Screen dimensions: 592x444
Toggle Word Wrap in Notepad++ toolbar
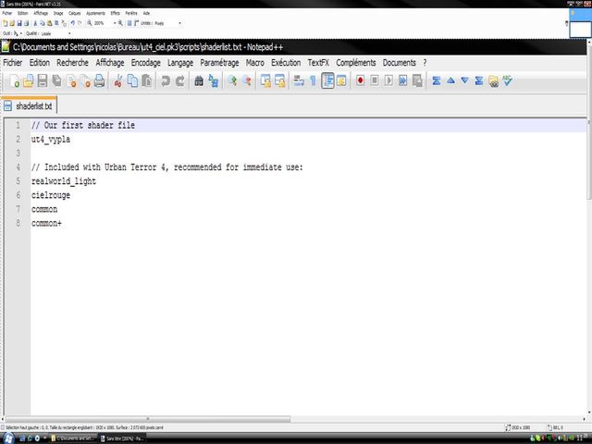(x=299, y=80)
